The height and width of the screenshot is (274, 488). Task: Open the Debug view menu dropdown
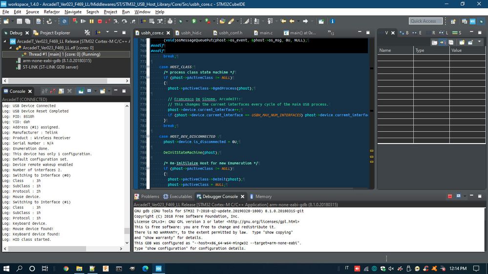[x=107, y=32]
